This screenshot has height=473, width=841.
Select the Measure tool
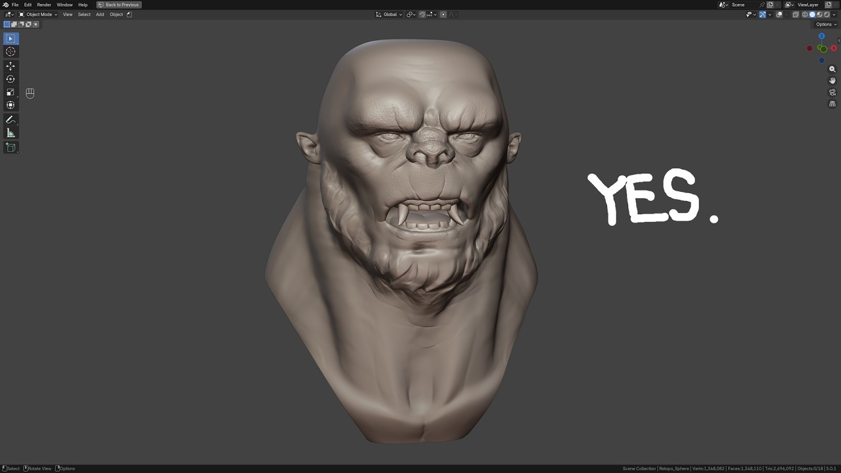(11, 133)
